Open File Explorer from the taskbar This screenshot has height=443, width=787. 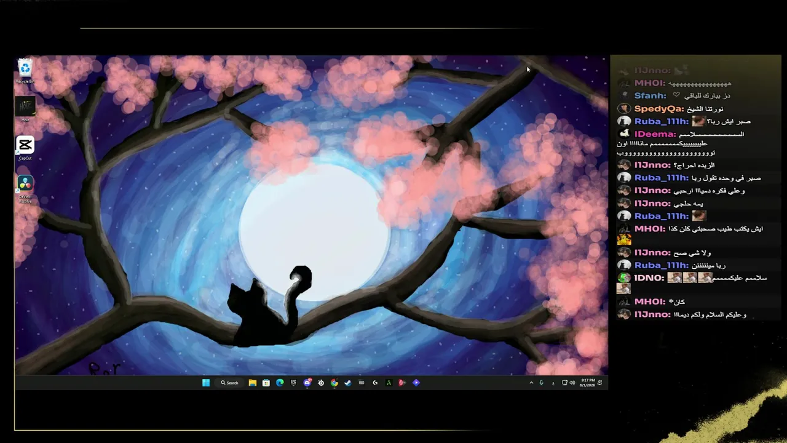tap(253, 383)
